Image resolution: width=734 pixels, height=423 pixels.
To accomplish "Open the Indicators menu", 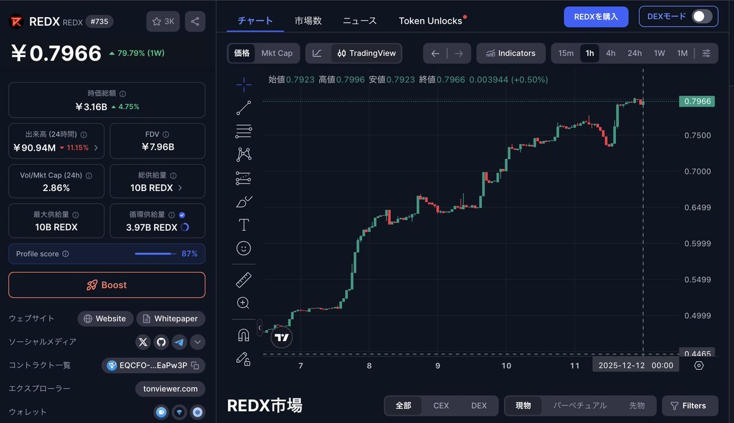I will coord(510,53).
